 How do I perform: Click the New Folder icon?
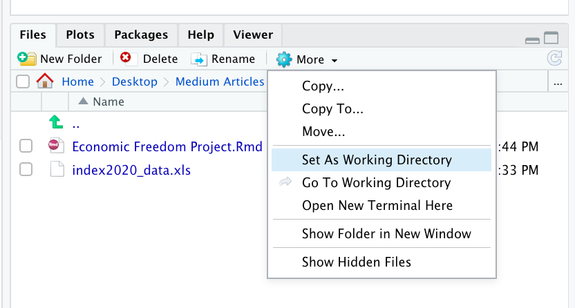27,59
